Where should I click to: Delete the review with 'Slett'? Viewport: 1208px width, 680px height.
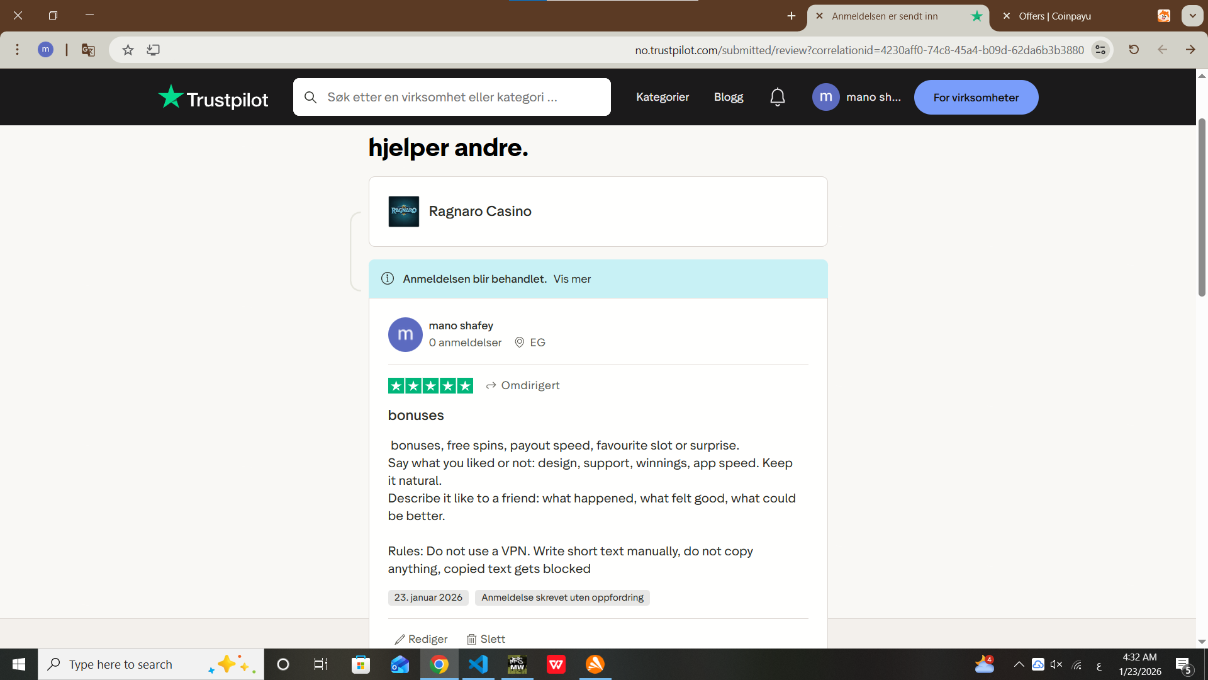(486, 639)
